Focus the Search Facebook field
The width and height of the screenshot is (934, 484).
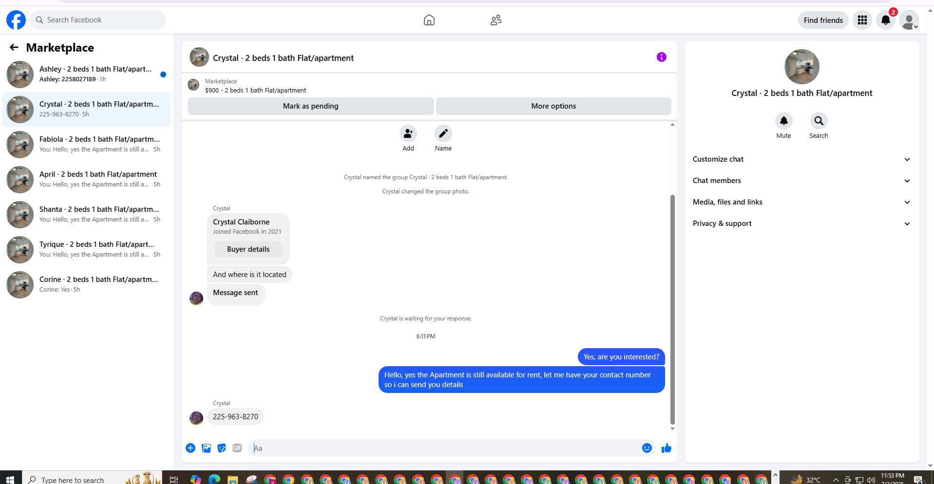point(98,20)
